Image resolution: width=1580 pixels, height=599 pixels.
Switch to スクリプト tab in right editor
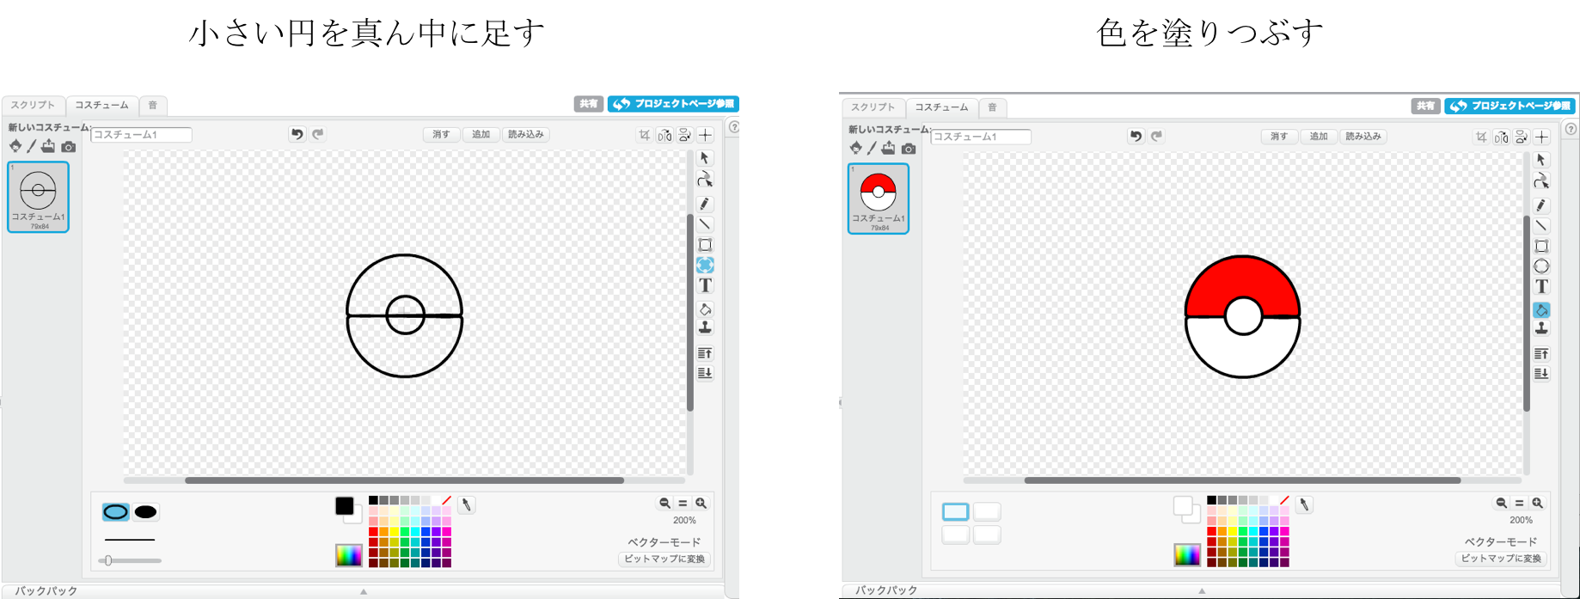(x=873, y=107)
